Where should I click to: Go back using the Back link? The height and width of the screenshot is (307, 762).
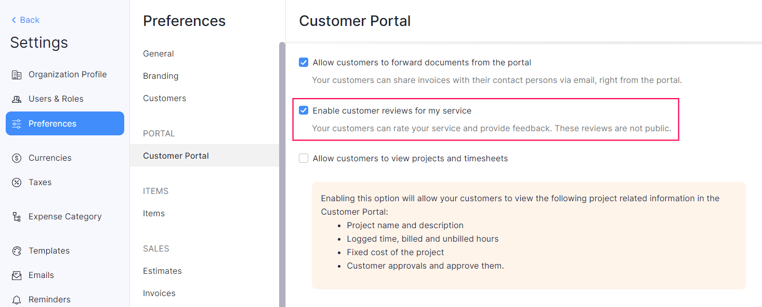point(25,20)
